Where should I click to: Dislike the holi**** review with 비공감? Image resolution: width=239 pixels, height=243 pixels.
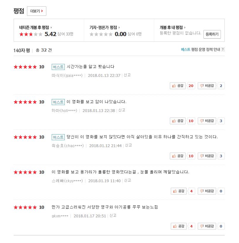207,121
